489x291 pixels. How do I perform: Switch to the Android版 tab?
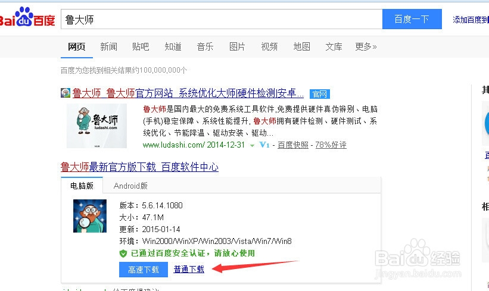tap(130, 186)
